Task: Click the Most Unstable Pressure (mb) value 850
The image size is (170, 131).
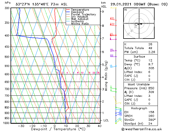Action: point(151,88)
